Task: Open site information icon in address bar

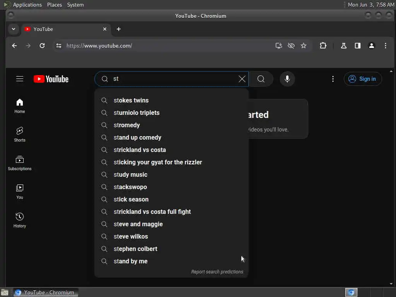Action: [59, 46]
